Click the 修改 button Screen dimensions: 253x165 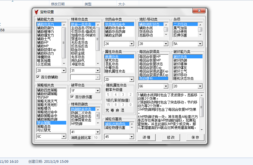click(x=171, y=137)
